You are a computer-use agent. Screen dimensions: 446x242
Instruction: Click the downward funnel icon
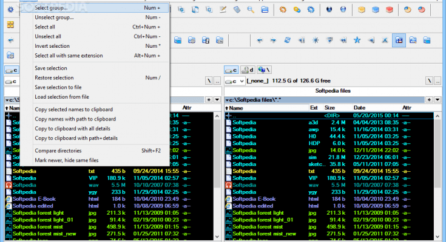click(329, 40)
